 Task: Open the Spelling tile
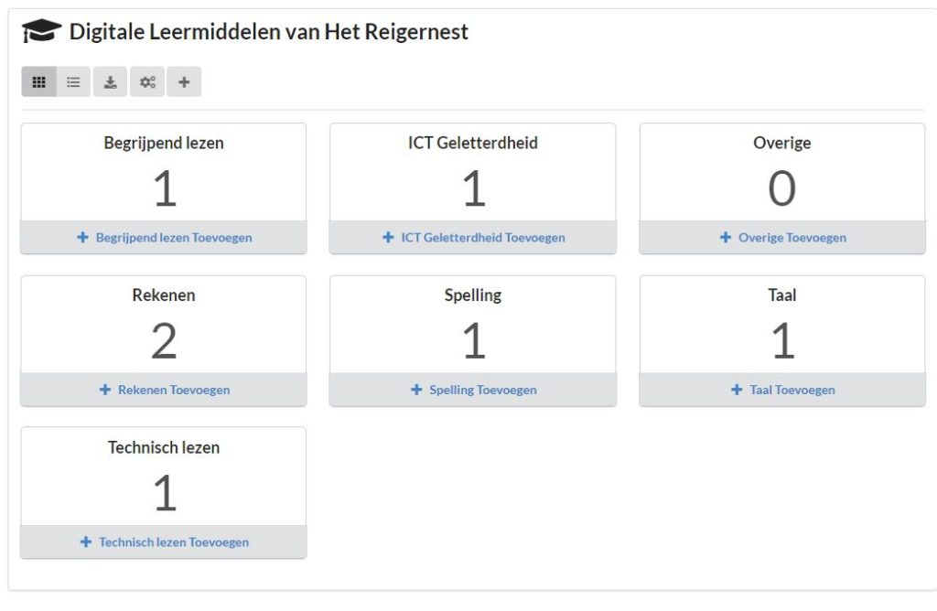[473, 325]
